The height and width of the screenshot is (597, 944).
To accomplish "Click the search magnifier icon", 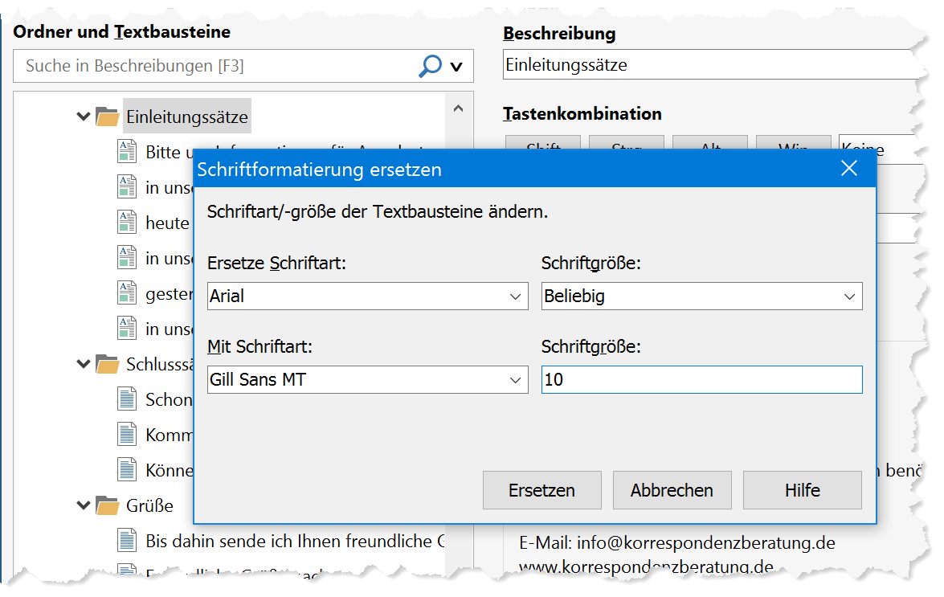I will coord(430,66).
